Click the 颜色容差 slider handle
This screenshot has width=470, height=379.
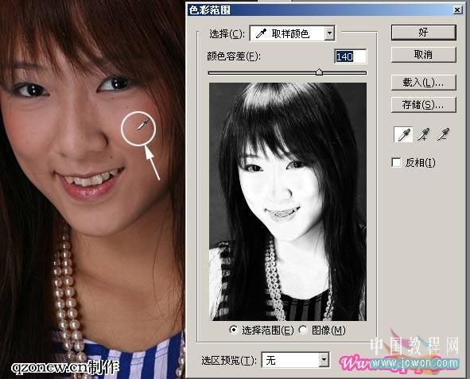[319, 72]
